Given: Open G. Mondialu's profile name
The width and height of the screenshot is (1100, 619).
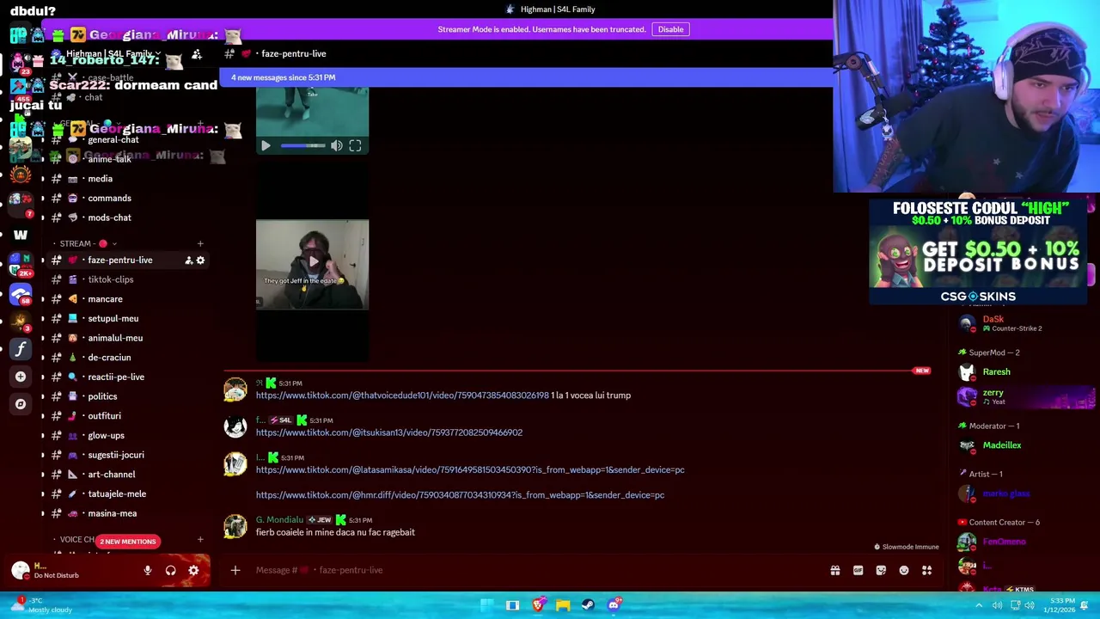Looking at the screenshot, I should coord(279,520).
